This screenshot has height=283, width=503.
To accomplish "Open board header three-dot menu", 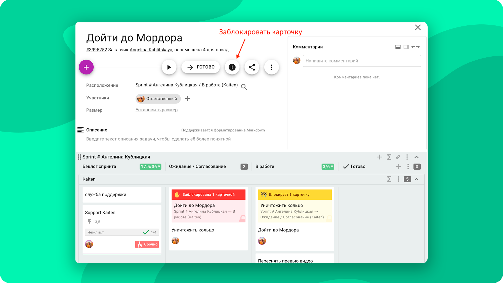I will (x=407, y=157).
